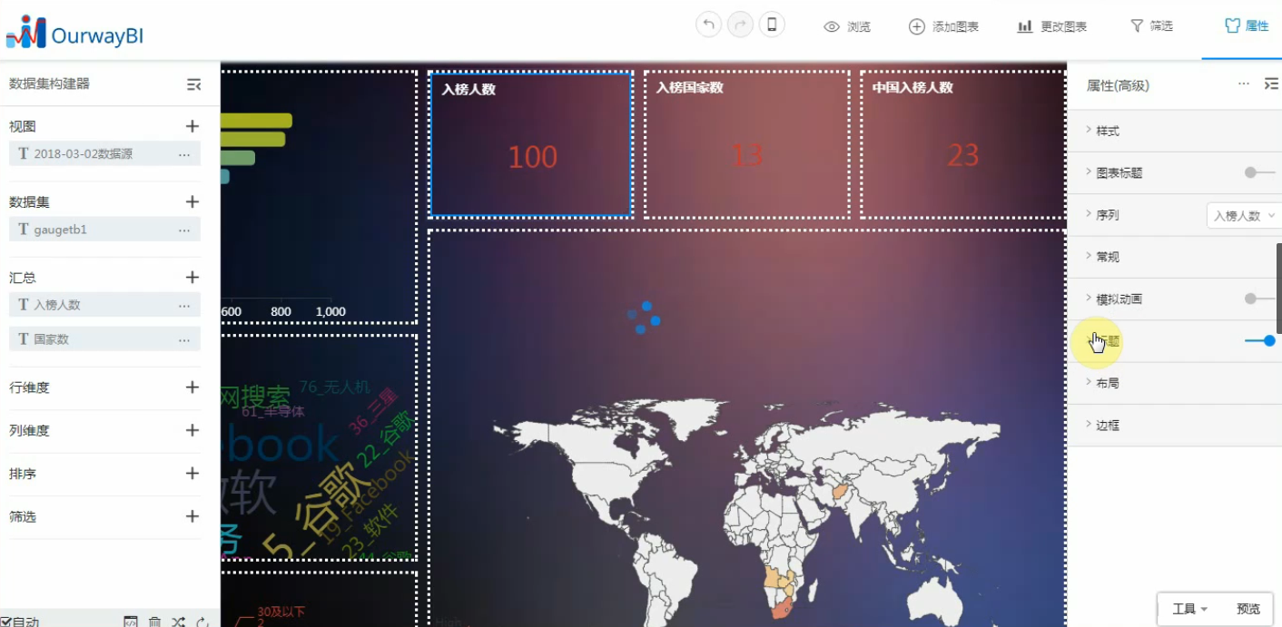
Task: Add a new 汇总 item
Action: tap(192, 277)
